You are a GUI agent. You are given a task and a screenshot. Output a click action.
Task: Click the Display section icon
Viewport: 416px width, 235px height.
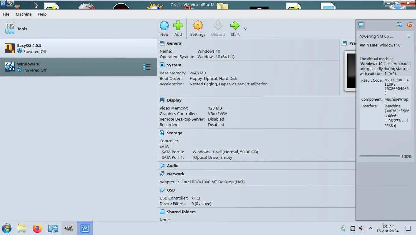[x=162, y=100]
